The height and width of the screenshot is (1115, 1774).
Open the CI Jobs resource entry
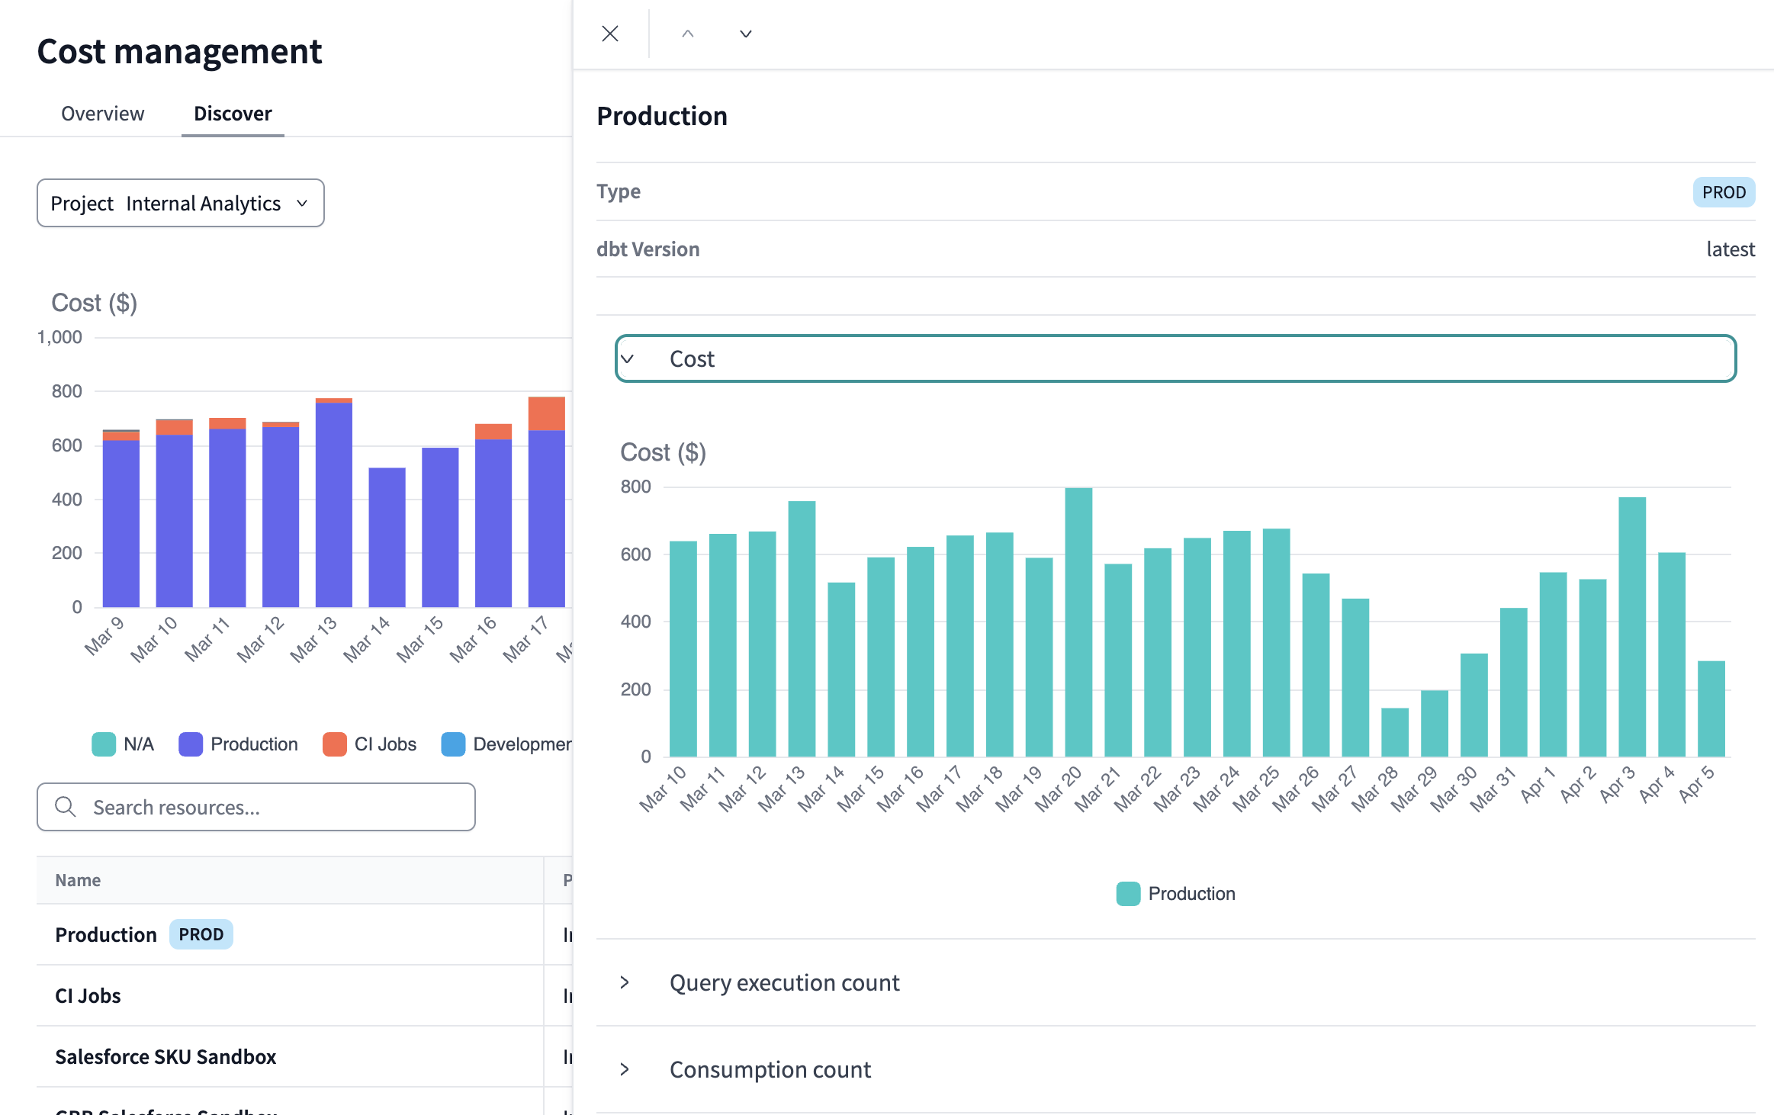pyautogui.click(x=87, y=995)
